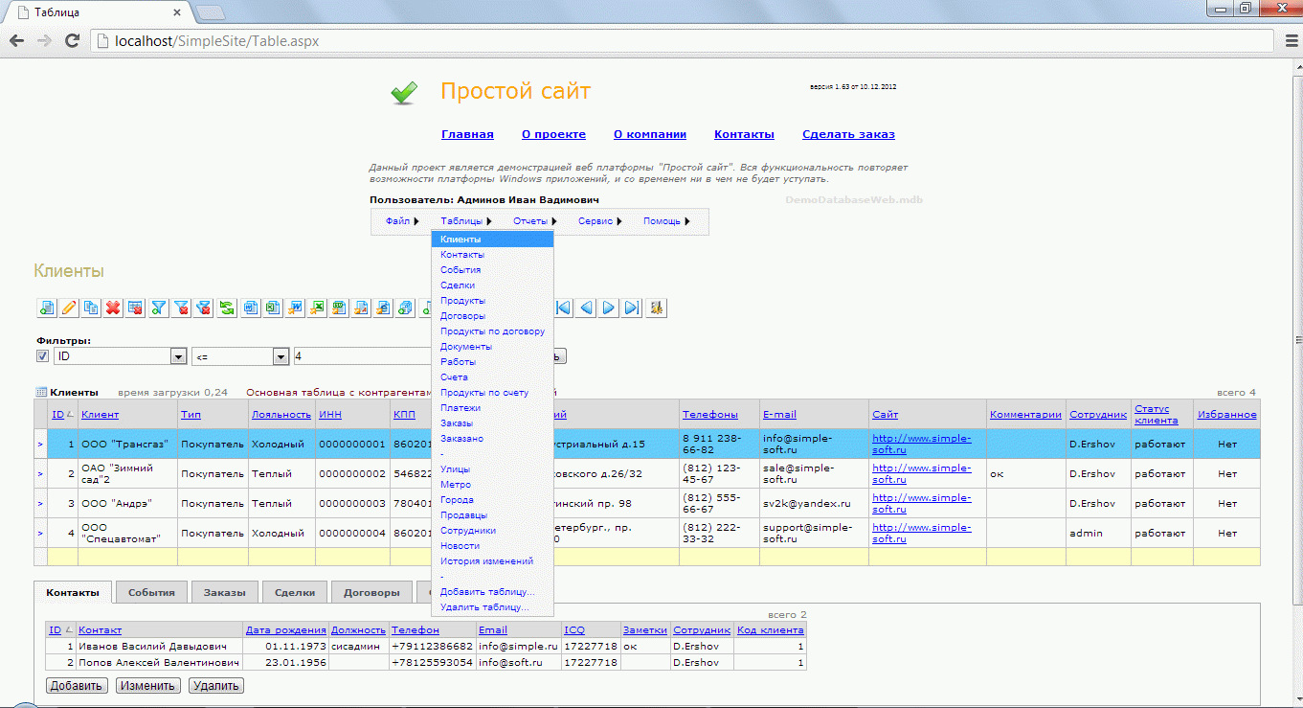Click the funnel apply filter icon
1303x708 pixels.
pyautogui.click(x=158, y=308)
